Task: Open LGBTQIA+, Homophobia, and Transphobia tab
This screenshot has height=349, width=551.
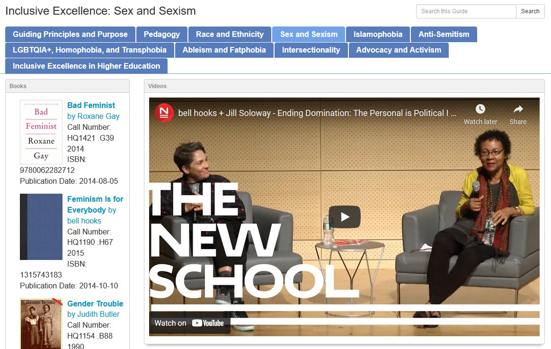Action: point(89,50)
